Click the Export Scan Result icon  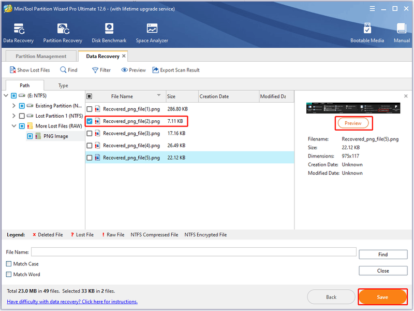point(156,70)
